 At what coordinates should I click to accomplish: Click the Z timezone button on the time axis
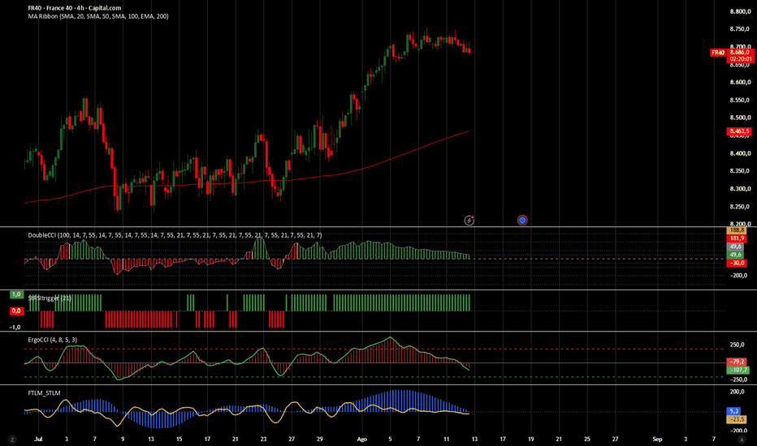click(12, 440)
